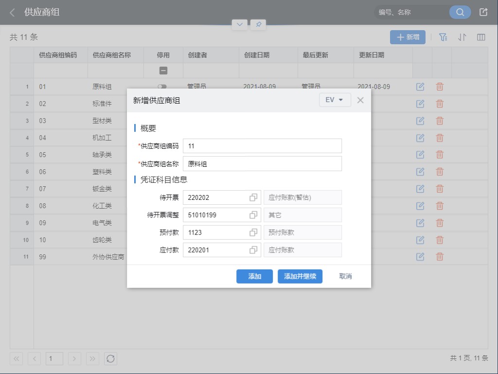Viewport: 498px width, 374px height.
Task: Edit the row 03 型材类
Action: tap(420, 121)
